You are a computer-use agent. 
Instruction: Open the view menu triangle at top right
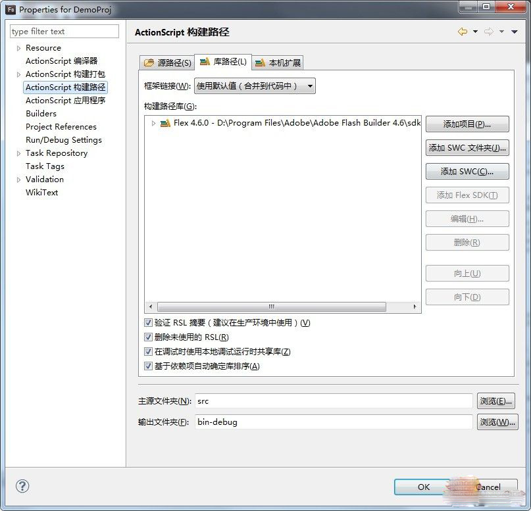point(515,32)
